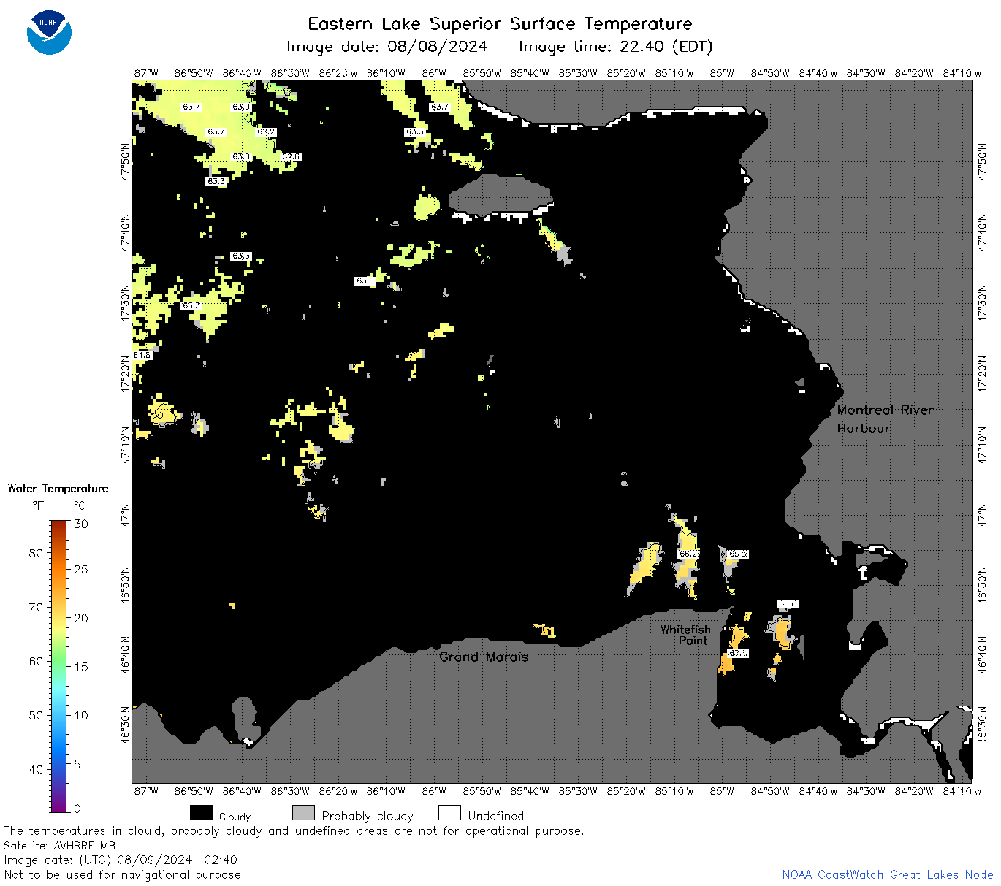The image size is (1001, 886).
Task: Click the 'Cloudy' legend label text
Action: tap(235, 817)
